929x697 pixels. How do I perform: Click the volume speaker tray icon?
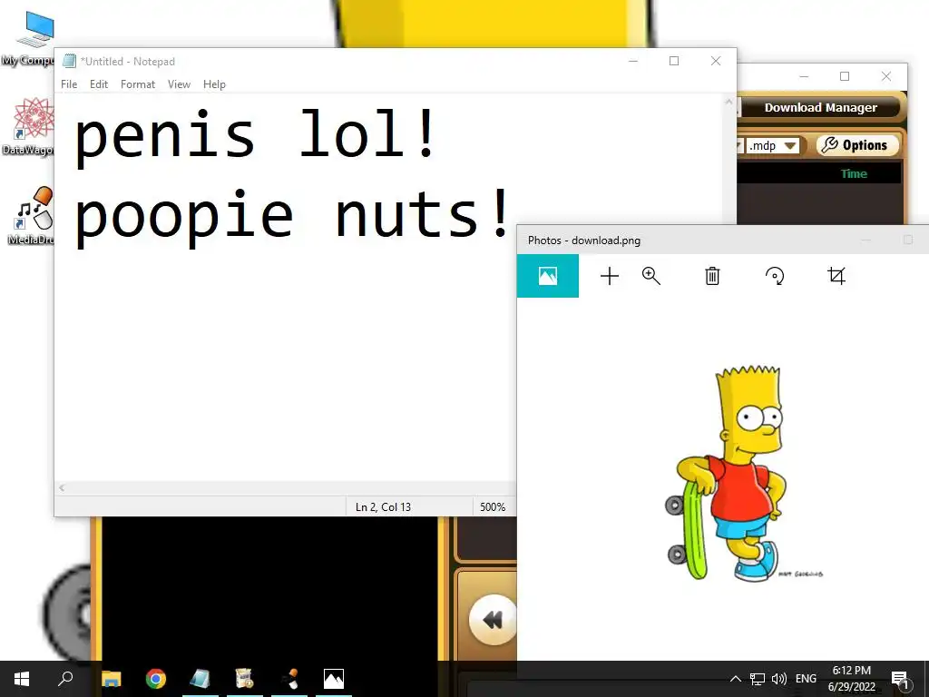click(x=779, y=679)
